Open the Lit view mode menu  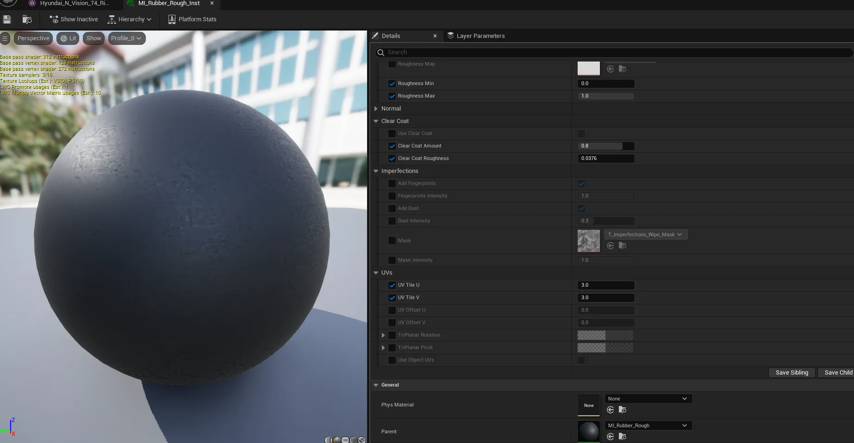tap(68, 38)
